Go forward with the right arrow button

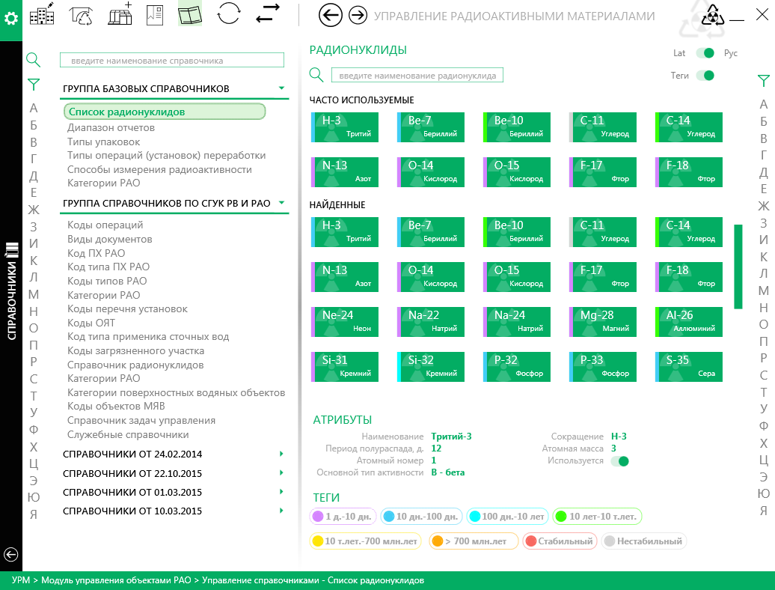point(358,15)
